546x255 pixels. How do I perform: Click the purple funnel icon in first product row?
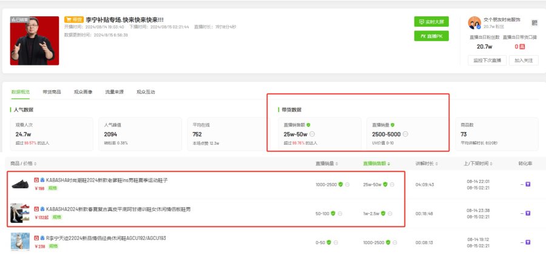click(x=528, y=184)
